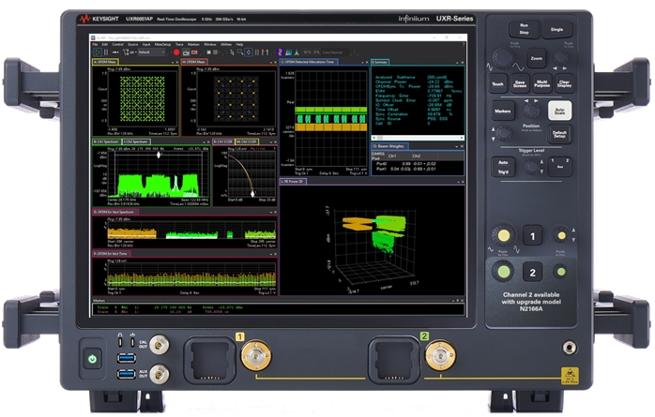
Task: Open the Help menu
Action: click(239, 44)
